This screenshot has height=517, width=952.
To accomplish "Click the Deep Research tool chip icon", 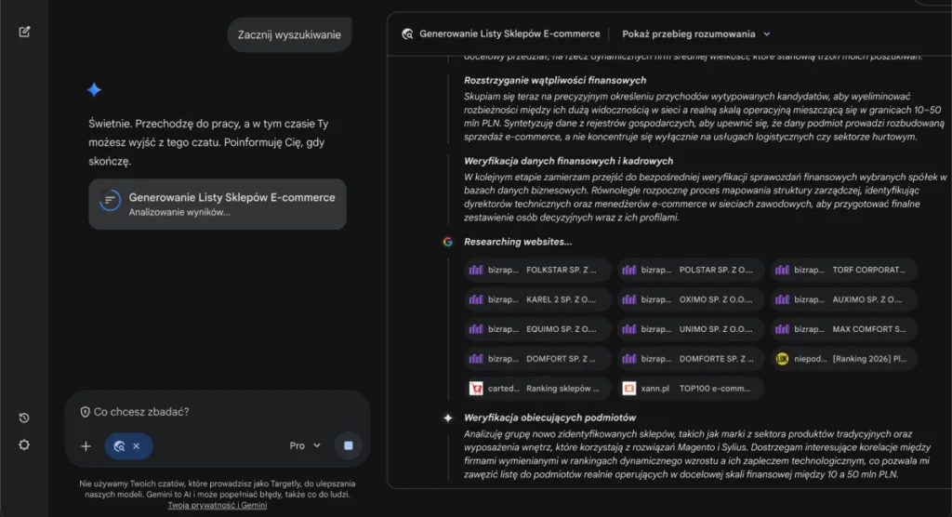I will 120,446.
